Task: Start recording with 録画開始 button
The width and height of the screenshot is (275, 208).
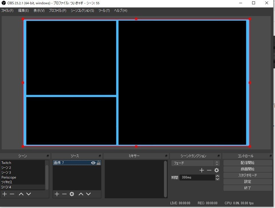Action: coord(248,169)
